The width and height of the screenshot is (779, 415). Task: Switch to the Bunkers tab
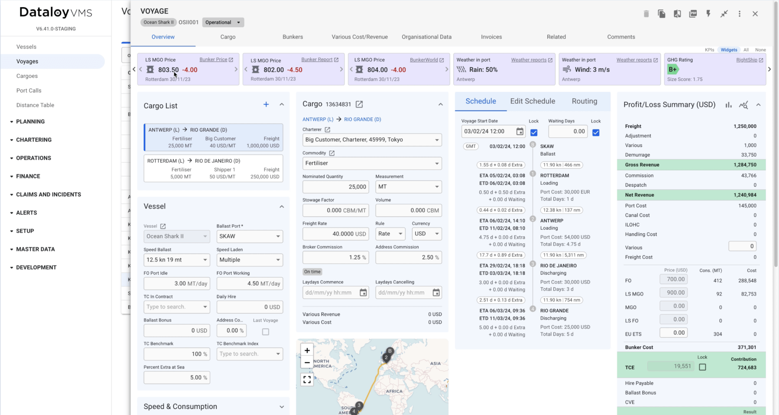click(x=293, y=37)
